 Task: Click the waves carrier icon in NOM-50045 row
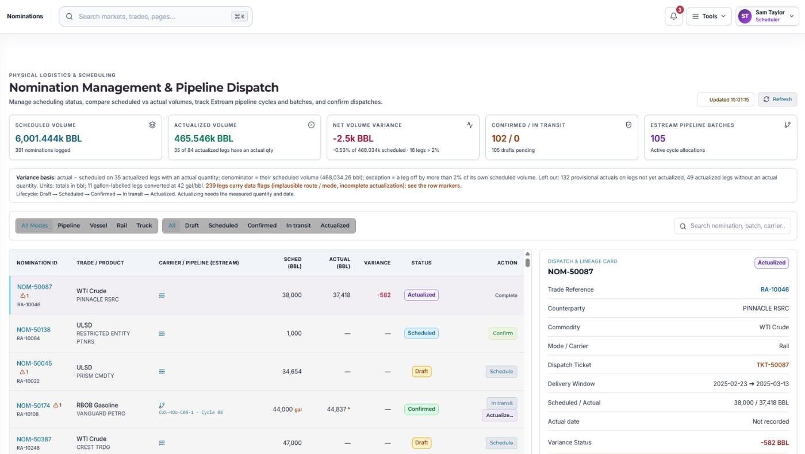coord(162,371)
